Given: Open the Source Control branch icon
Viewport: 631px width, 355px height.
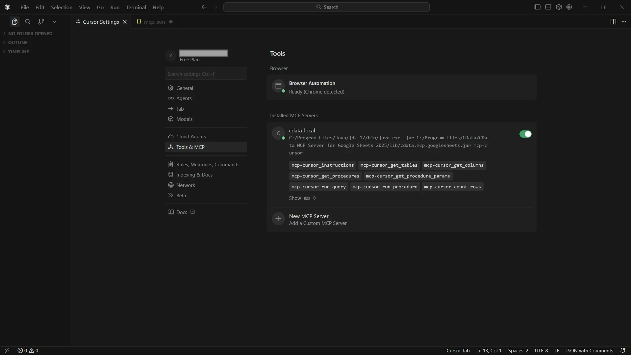Looking at the screenshot, I should pos(41,22).
